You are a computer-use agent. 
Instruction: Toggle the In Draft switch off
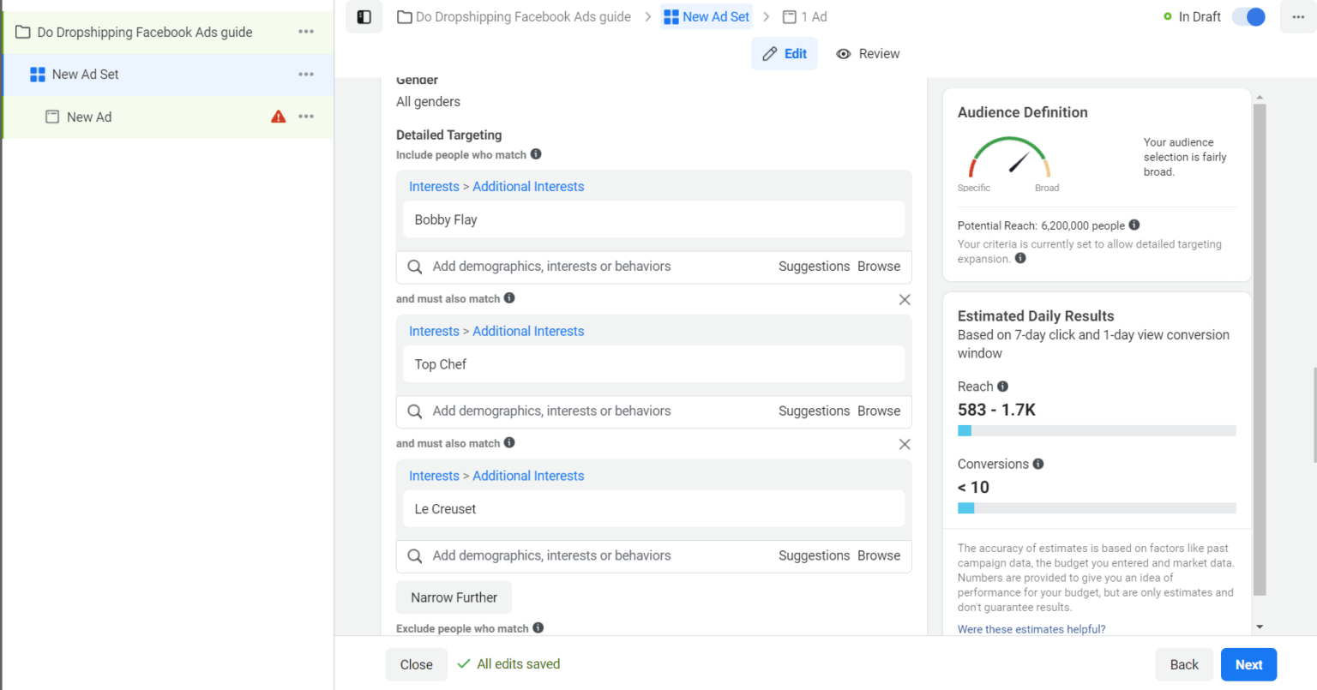coord(1248,16)
